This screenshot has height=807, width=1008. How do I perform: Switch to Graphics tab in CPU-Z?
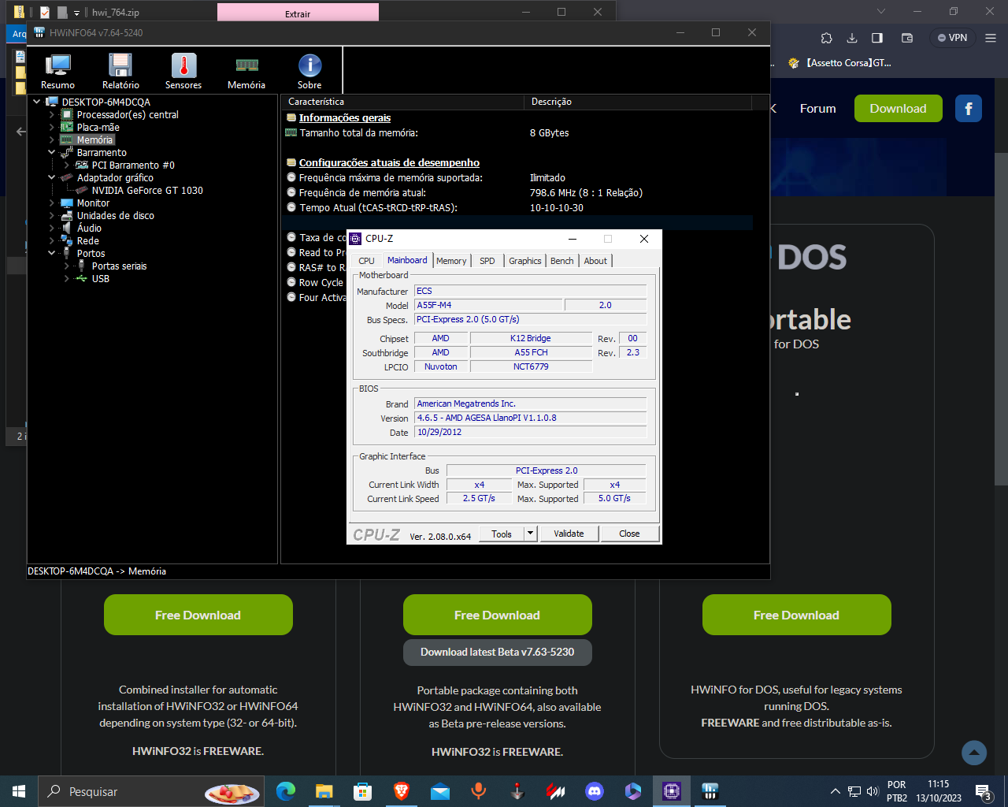pos(525,261)
